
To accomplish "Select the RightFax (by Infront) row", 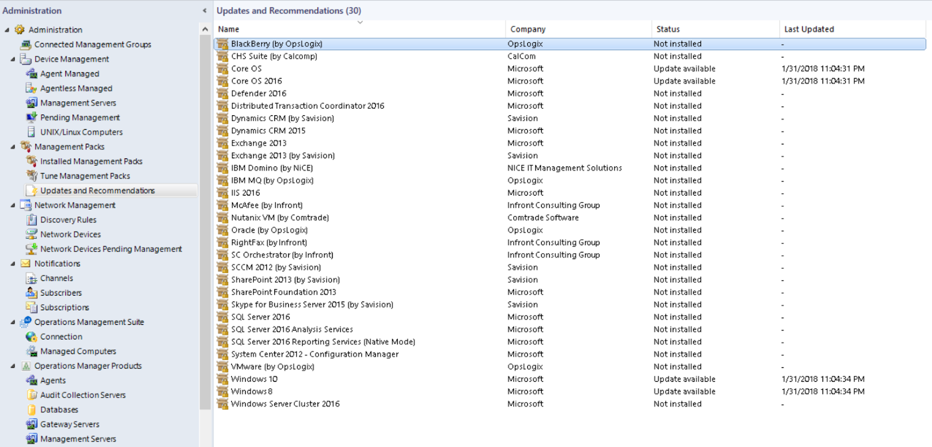I will click(x=570, y=242).
